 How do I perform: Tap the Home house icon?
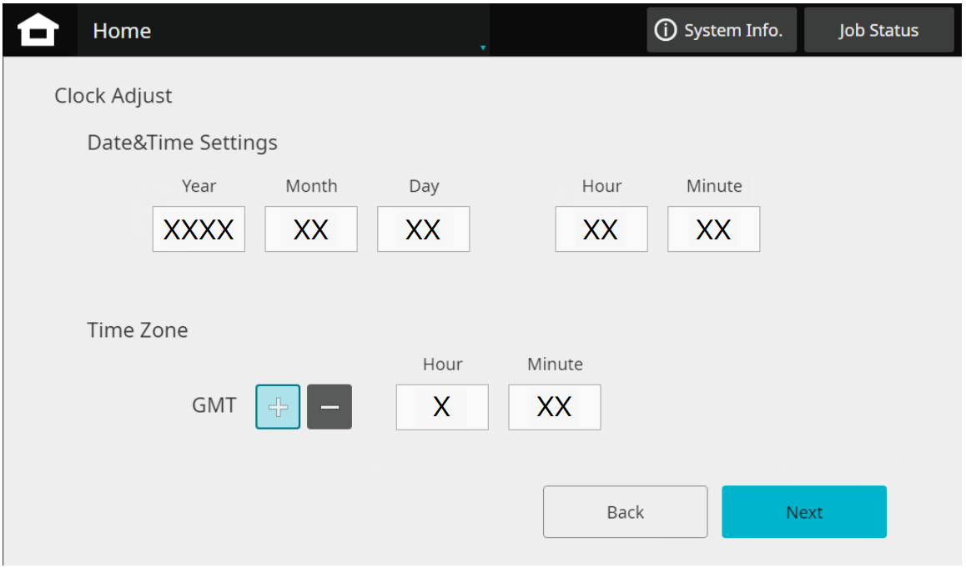[x=38, y=31]
